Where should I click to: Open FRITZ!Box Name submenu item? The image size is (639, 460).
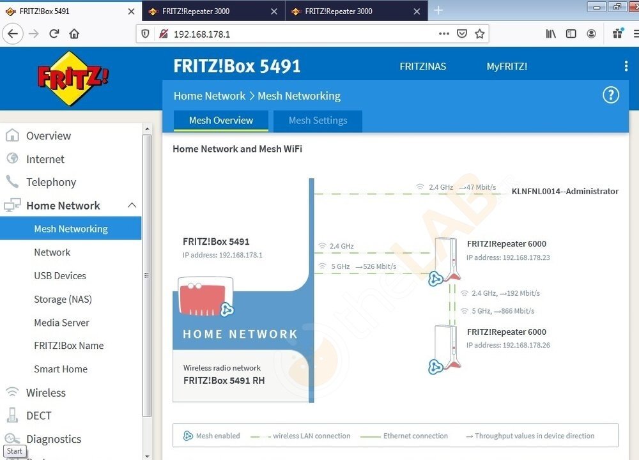69,346
